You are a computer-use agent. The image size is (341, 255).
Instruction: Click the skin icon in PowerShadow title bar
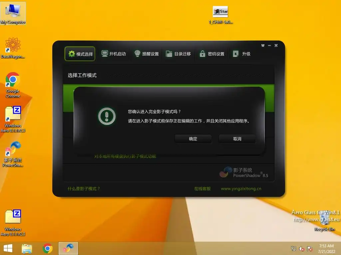pos(263,45)
